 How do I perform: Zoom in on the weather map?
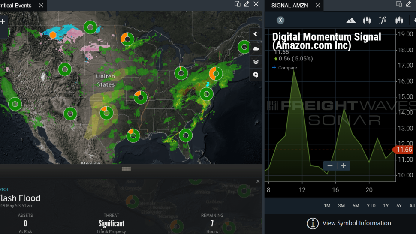(x=3, y=21)
